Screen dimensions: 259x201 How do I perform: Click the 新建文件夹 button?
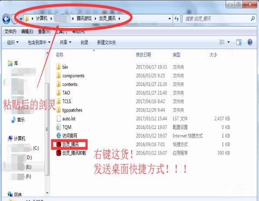tap(106, 43)
